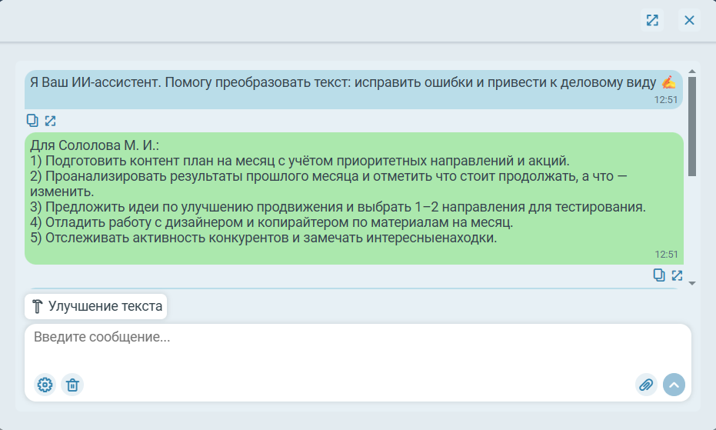Click the scrollbar up arrow

692,72
